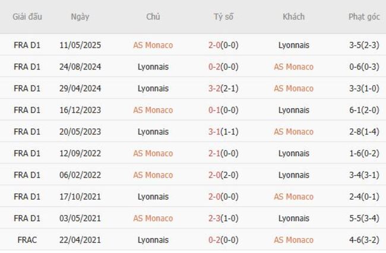Screen dimensions: 386x253
Task: Click AS Monaco in the 17/10/2021 row
Action: (293, 197)
